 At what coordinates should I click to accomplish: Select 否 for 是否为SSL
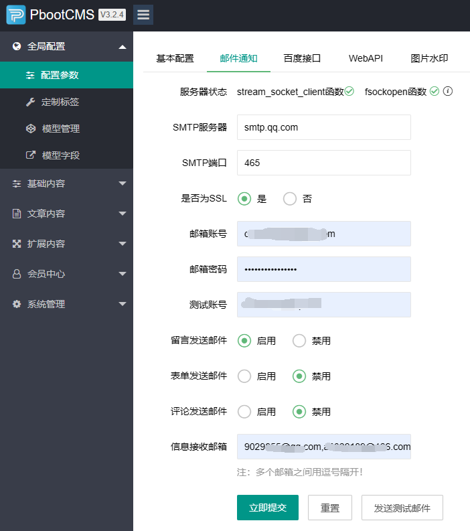[290, 199]
